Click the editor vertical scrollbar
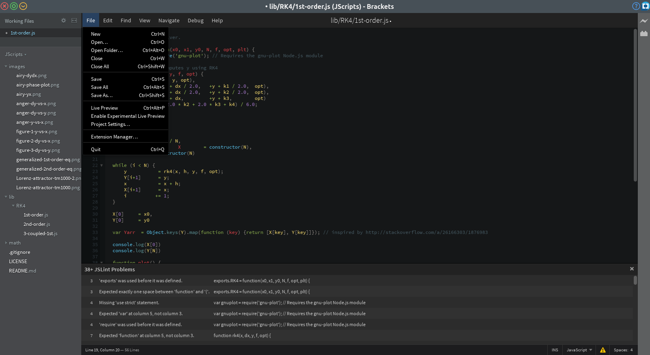This screenshot has height=355, width=650. (x=635, y=105)
